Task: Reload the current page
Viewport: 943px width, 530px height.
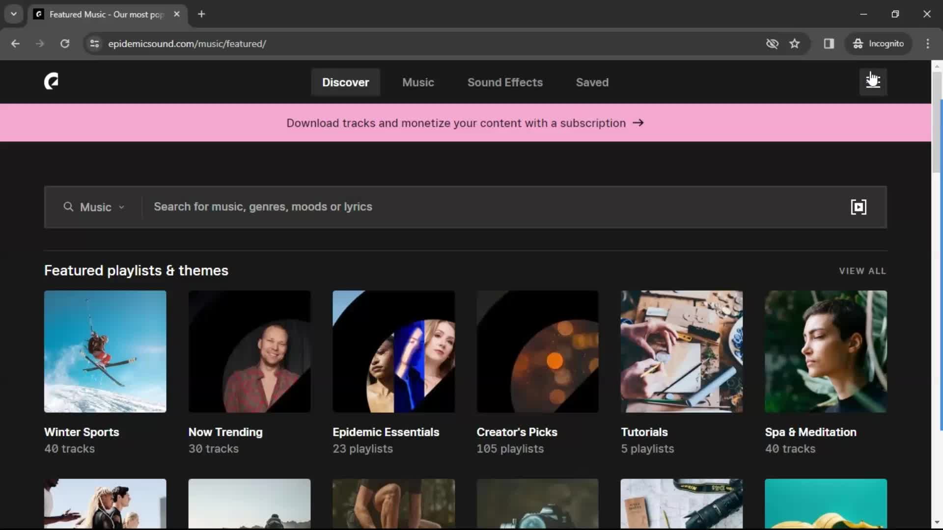Action: (65, 44)
